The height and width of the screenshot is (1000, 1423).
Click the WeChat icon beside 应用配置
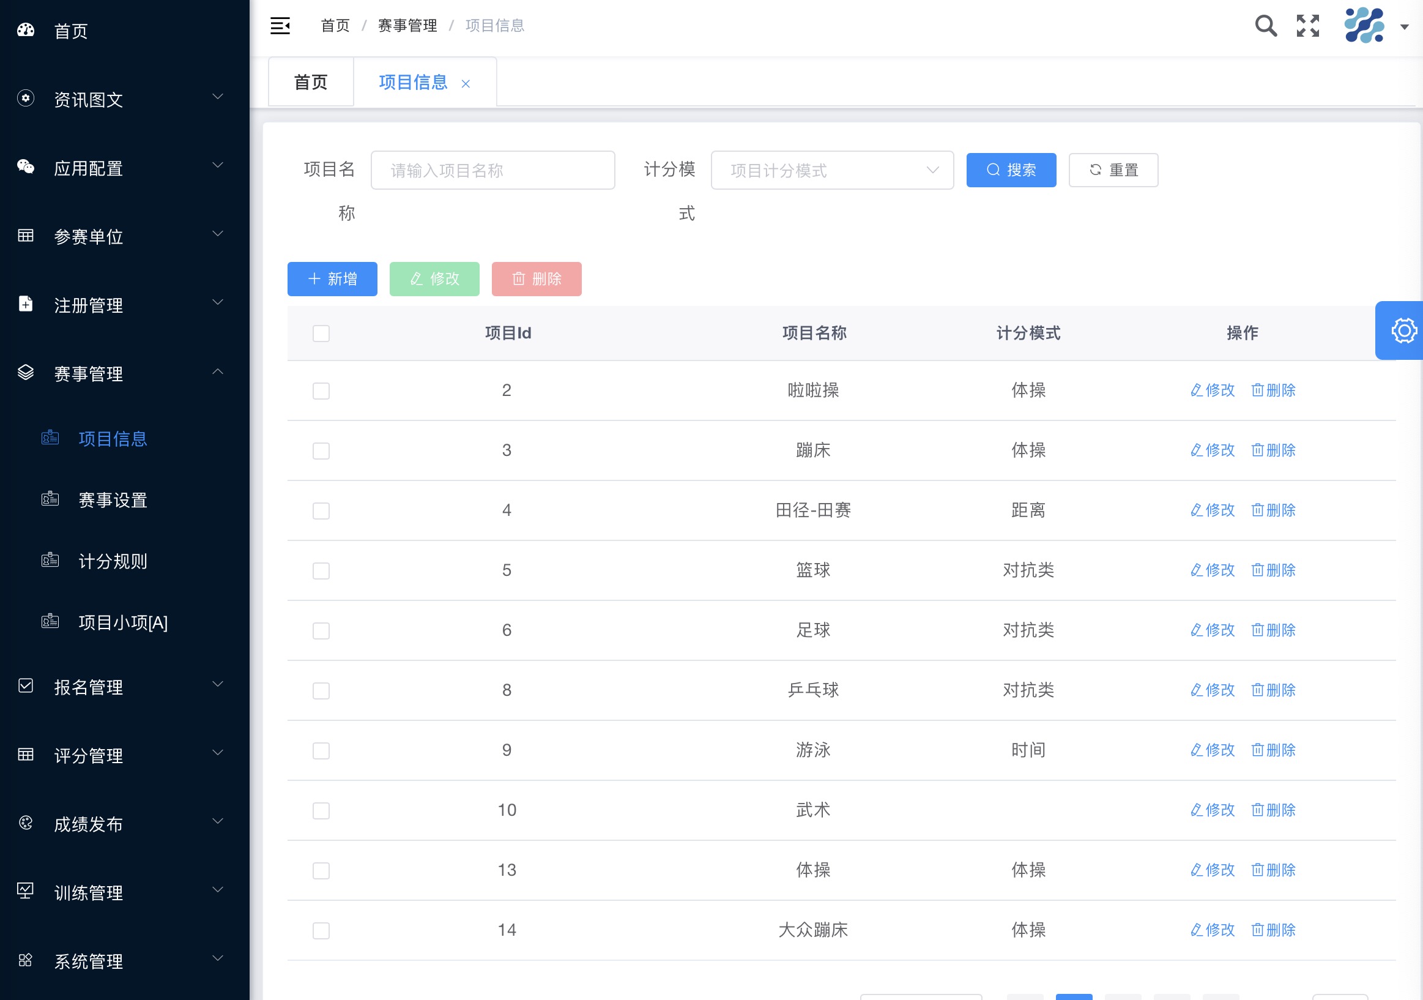tap(26, 166)
